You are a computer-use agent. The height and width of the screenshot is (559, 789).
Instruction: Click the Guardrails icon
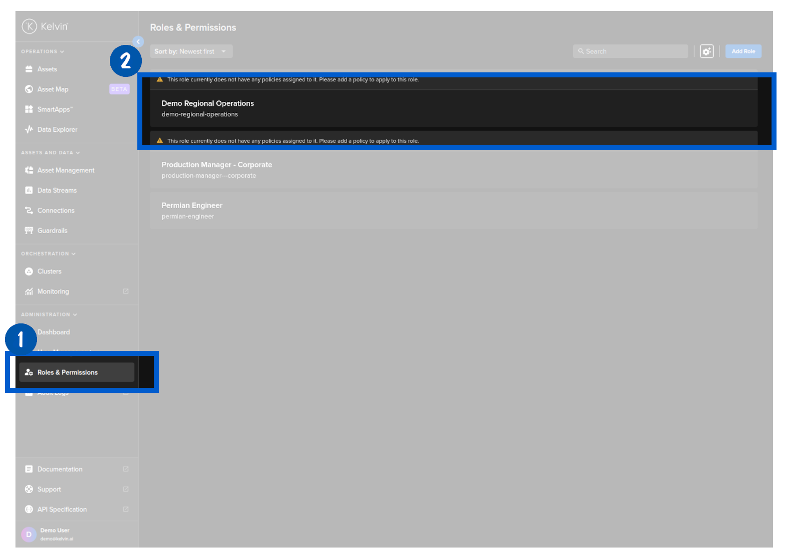tap(29, 231)
